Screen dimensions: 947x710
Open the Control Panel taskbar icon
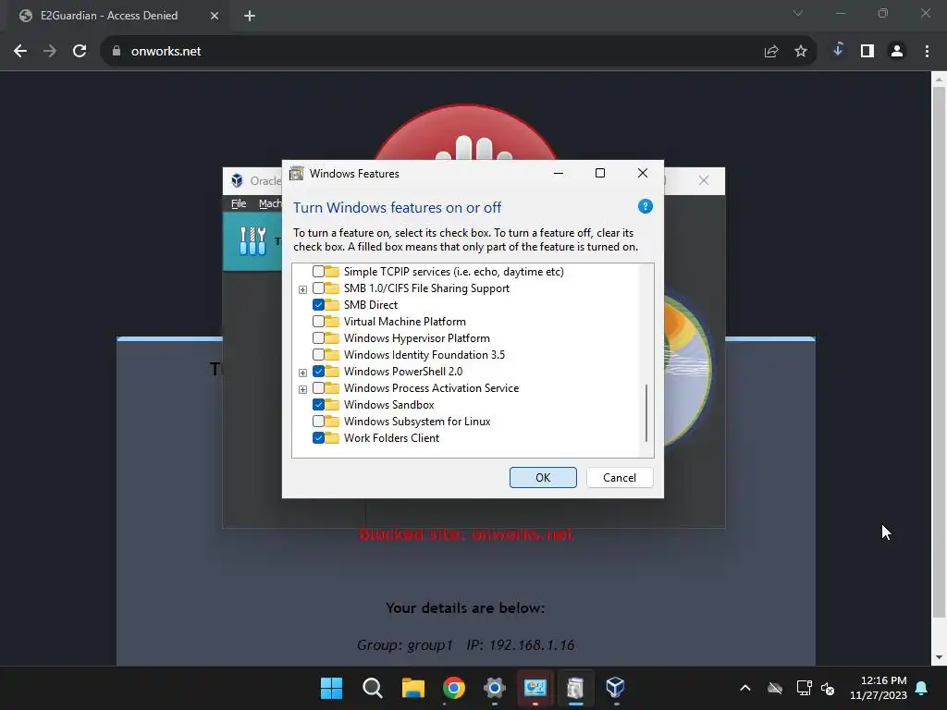535,688
